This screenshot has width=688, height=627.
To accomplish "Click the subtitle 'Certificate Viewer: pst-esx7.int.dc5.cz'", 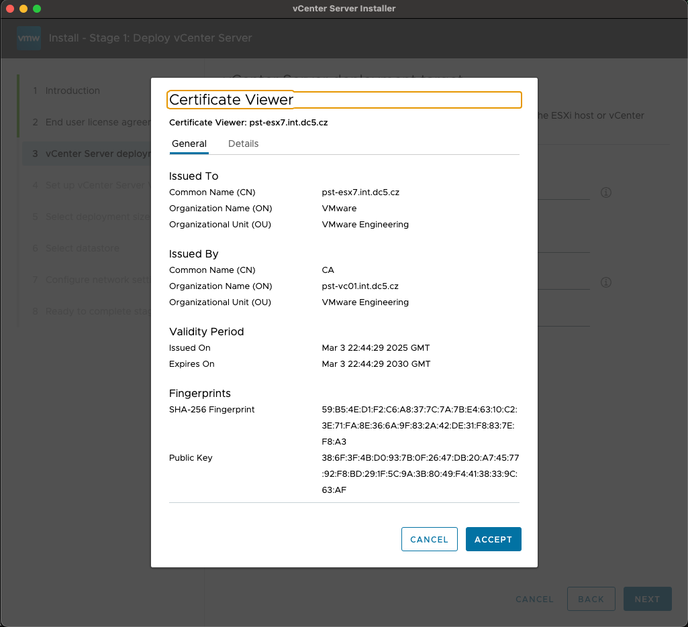I will click(x=248, y=123).
